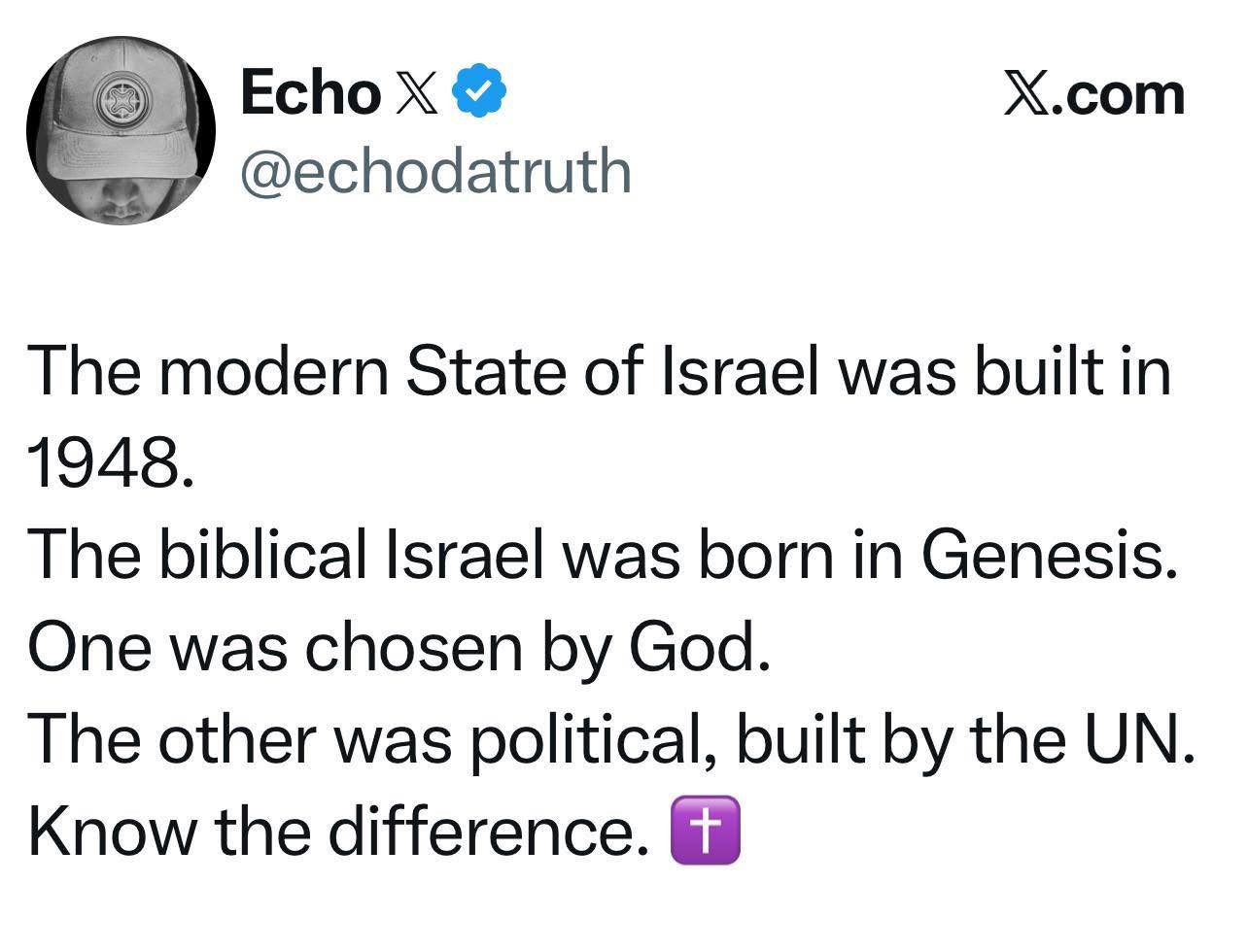The image size is (1248, 952).
Task: Click the display name Echo
Action: point(309,92)
